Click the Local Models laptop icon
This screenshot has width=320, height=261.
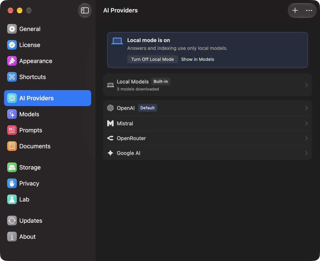click(110, 85)
